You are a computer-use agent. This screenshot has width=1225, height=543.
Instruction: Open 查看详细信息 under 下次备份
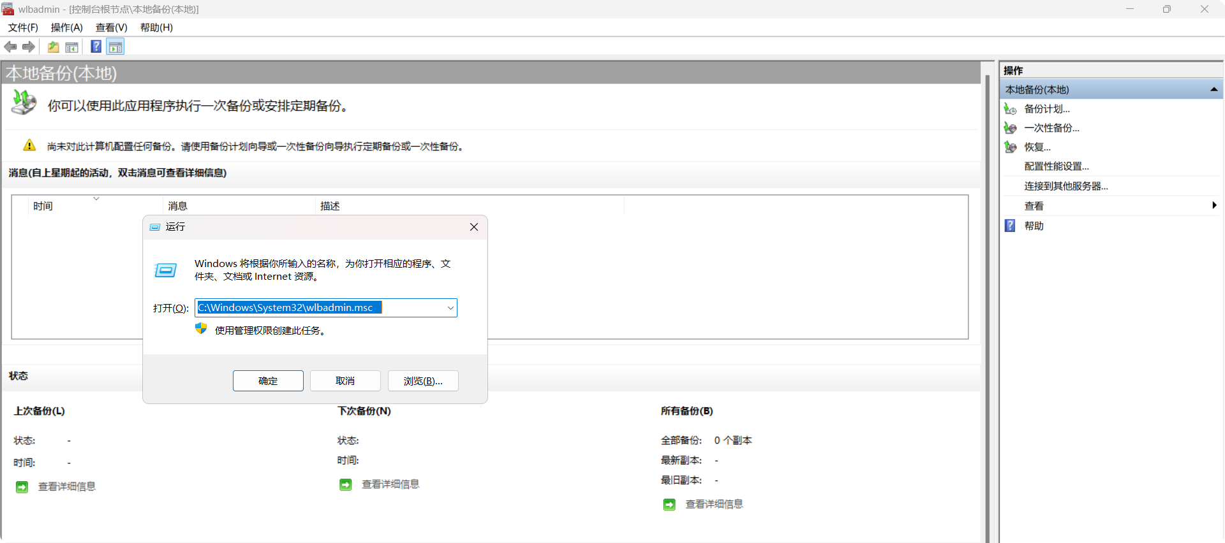(x=390, y=485)
